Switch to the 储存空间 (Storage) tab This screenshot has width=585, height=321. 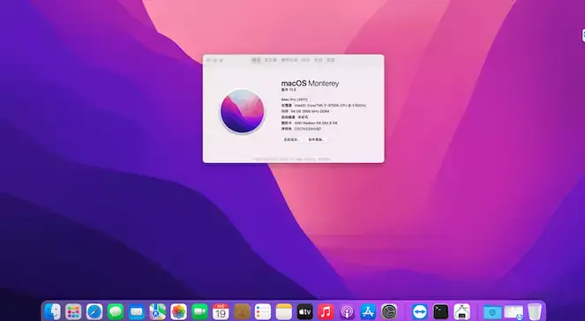(289, 60)
